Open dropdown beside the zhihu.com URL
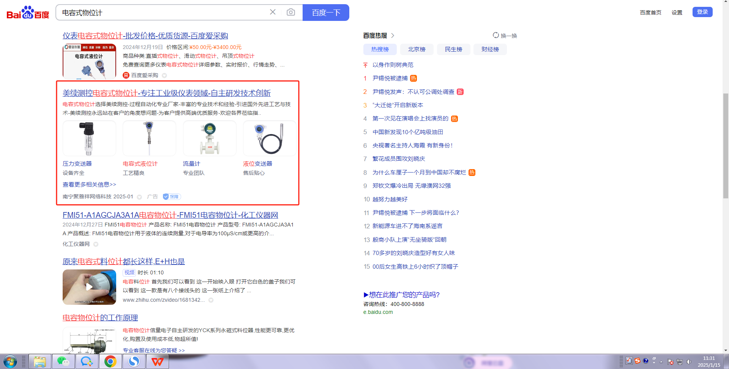The width and height of the screenshot is (729, 369). 211,300
